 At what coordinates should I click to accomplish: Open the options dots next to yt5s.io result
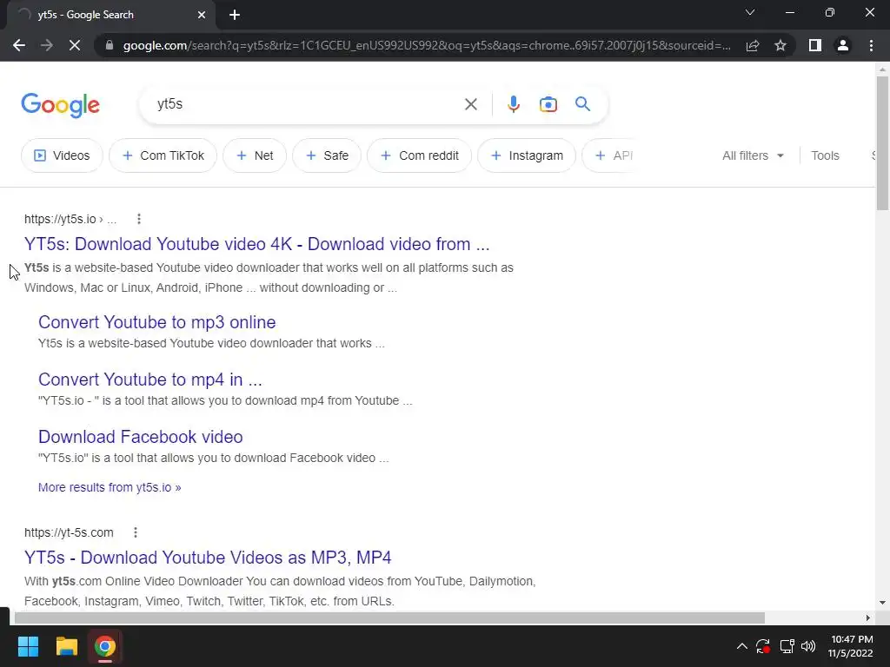[139, 219]
